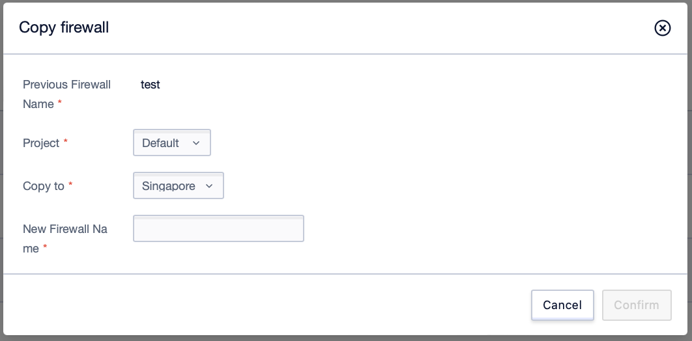This screenshot has width=692, height=341.
Task: Click the Default text in Project selector
Action: (160, 143)
